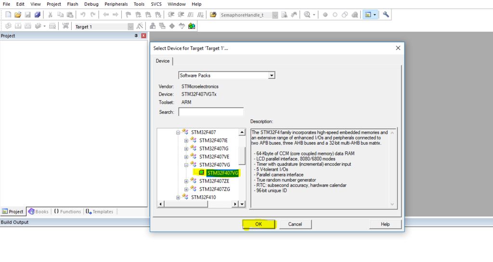The width and height of the screenshot is (493, 262).
Task: Click the Cancel button
Action: (295, 224)
